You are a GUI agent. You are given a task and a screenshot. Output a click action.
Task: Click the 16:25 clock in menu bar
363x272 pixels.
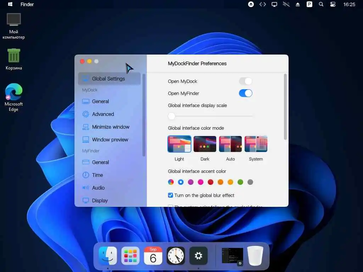[349, 4]
